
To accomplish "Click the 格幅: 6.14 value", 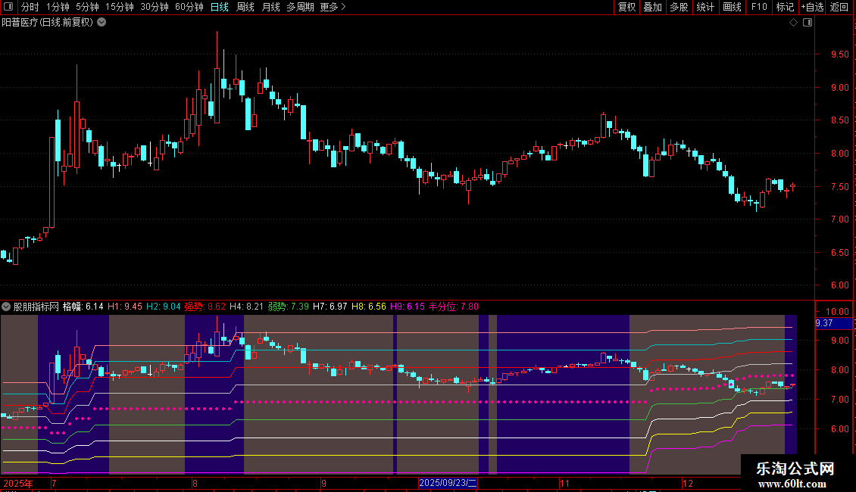I will [x=83, y=307].
